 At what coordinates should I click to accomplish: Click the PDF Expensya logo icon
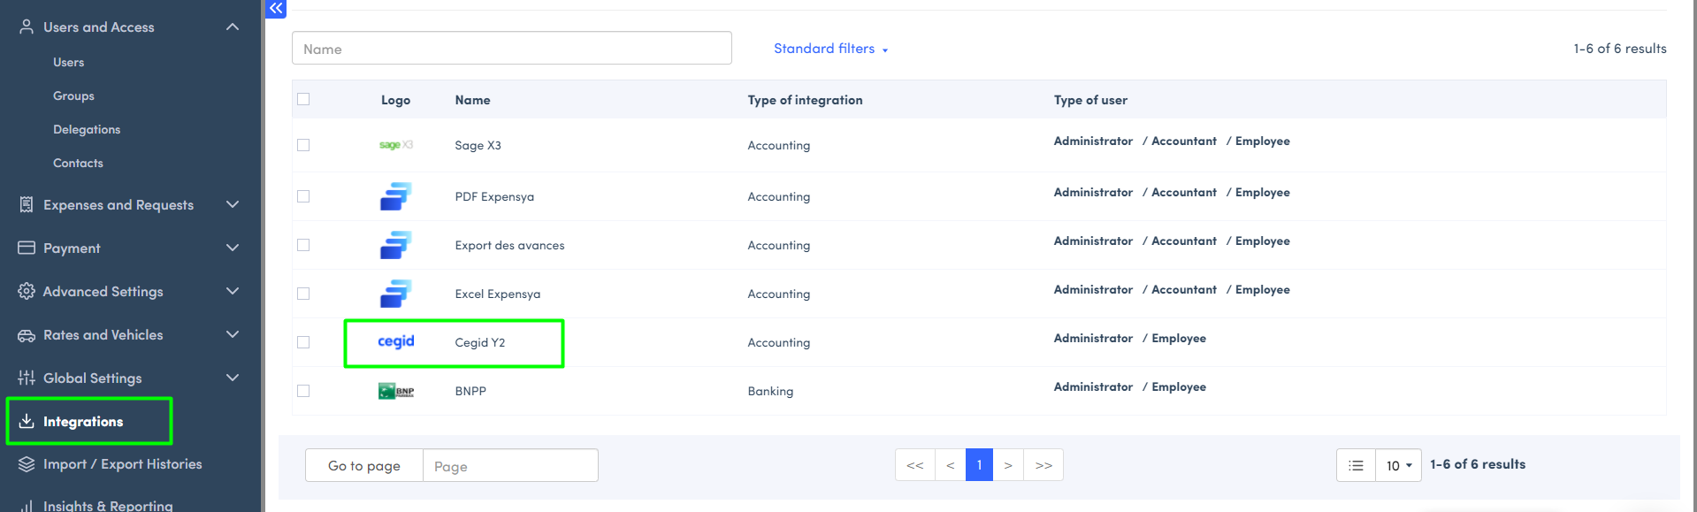tap(395, 196)
